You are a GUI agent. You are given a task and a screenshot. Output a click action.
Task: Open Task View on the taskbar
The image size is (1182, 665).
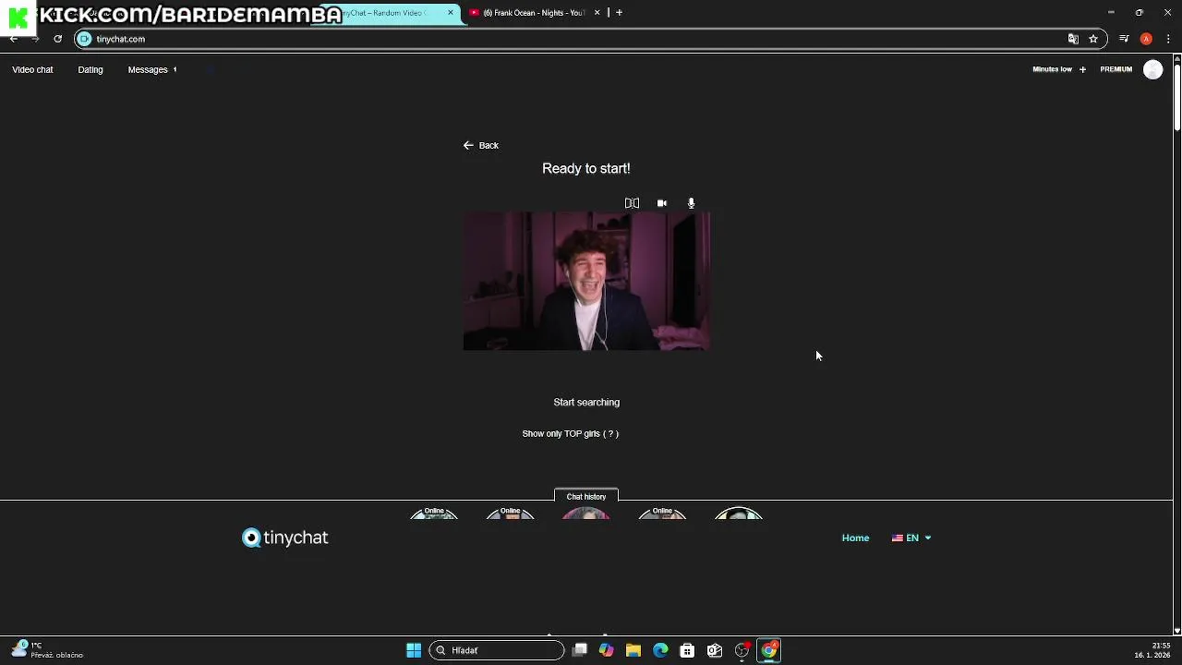[x=580, y=650]
